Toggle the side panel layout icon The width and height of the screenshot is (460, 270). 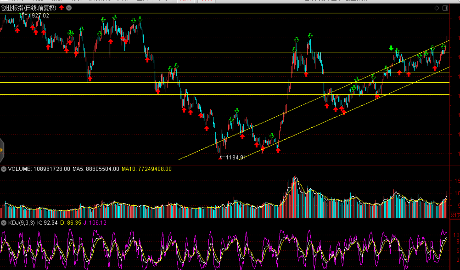tap(445, 8)
